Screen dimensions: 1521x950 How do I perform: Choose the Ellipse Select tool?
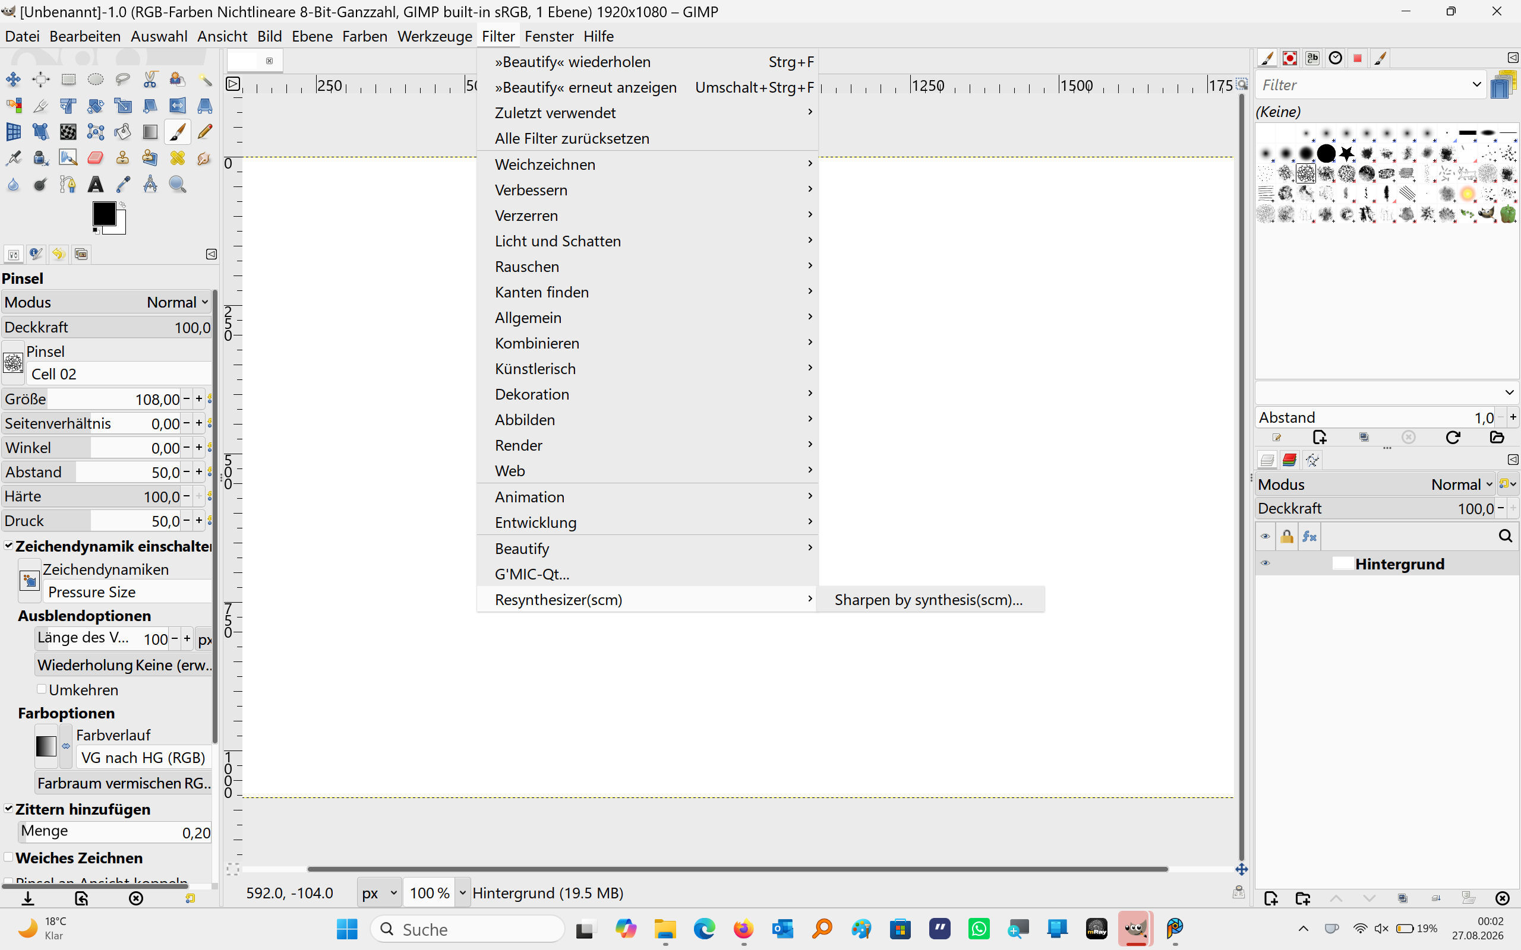tap(96, 80)
